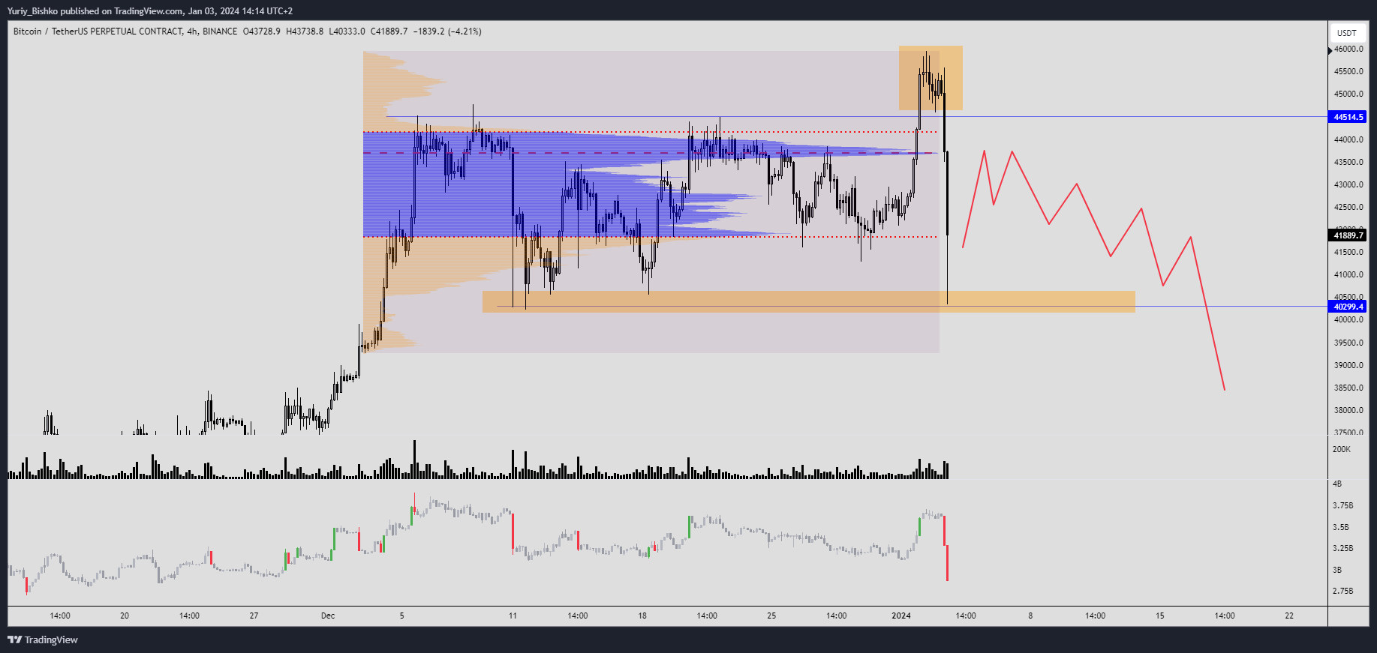Viewport: 1377px width, 653px height.
Task: Click the open value O43728.9
Action: click(262, 31)
